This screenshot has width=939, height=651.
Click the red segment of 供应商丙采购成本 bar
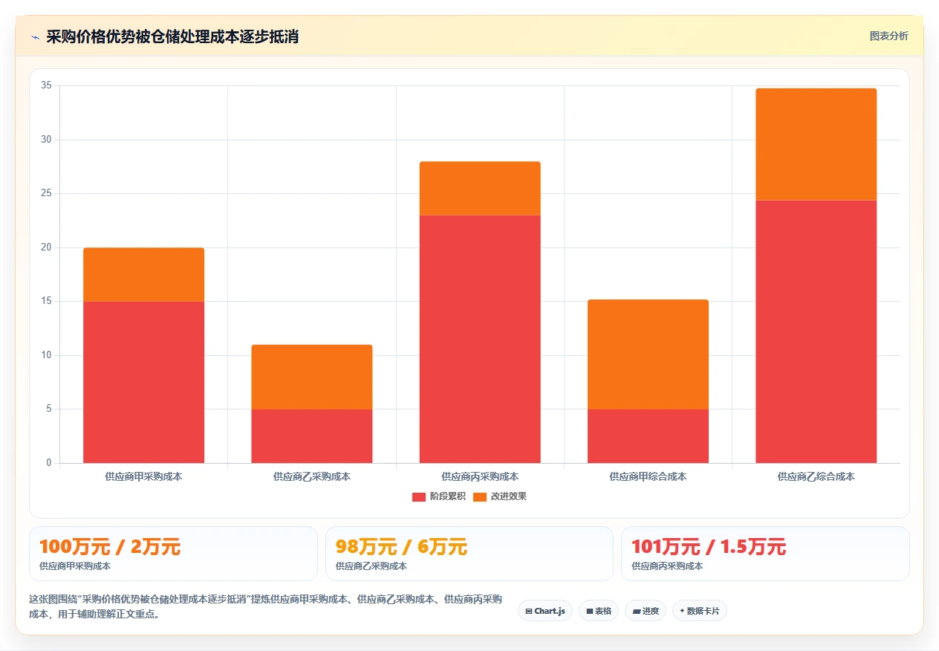point(480,339)
